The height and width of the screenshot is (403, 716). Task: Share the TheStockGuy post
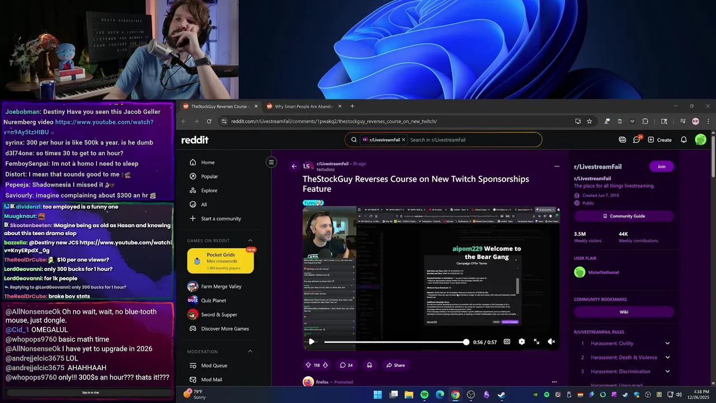[395, 365]
